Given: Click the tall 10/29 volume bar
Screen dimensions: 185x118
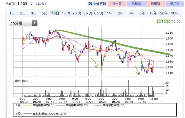Looking at the screenshot, I should pyautogui.click(x=128, y=89).
